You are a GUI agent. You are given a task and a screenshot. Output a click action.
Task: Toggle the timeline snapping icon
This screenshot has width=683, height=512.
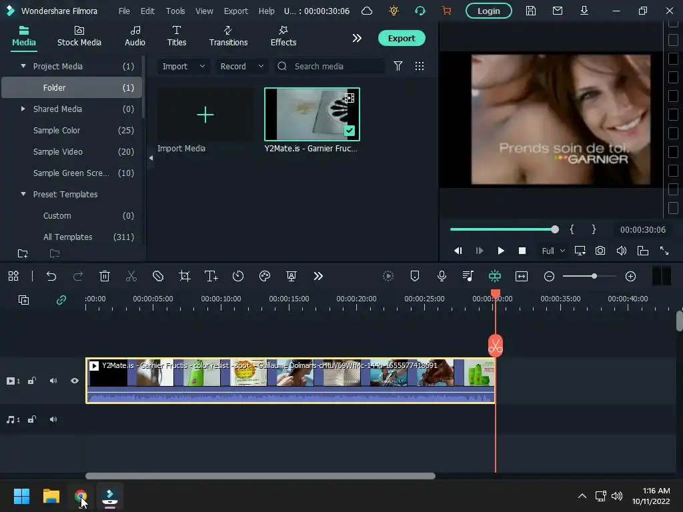(x=495, y=276)
